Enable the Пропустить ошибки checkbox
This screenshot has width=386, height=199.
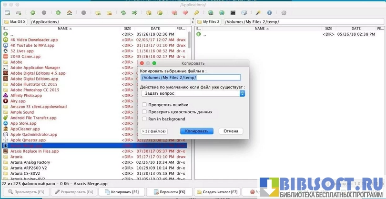coord(144,105)
